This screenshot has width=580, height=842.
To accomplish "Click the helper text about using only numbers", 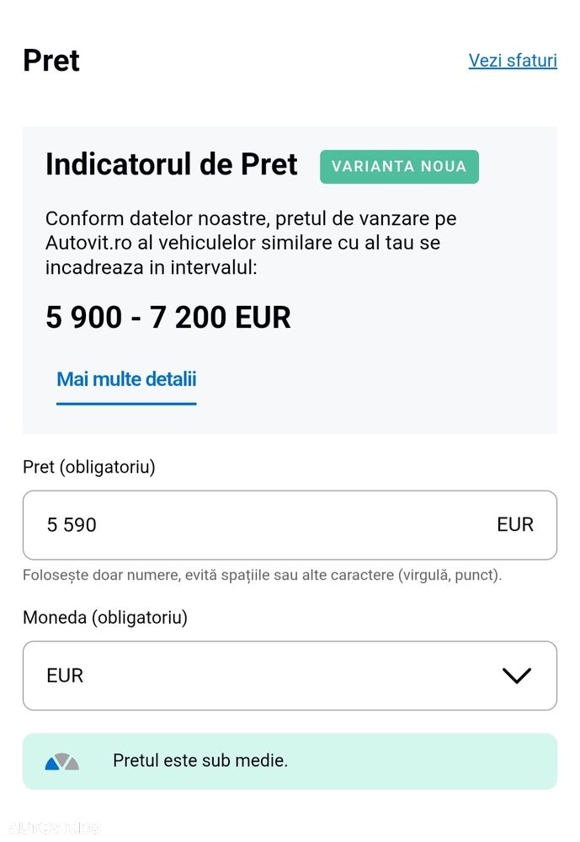I will (262, 576).
